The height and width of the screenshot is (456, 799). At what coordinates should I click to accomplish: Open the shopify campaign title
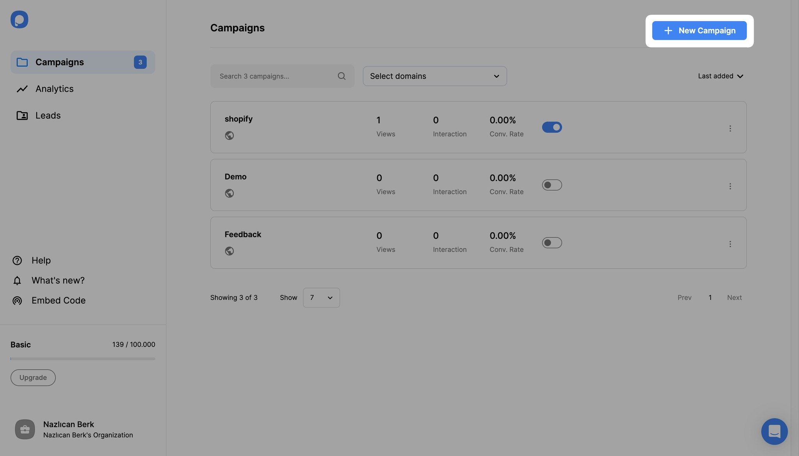238,119
